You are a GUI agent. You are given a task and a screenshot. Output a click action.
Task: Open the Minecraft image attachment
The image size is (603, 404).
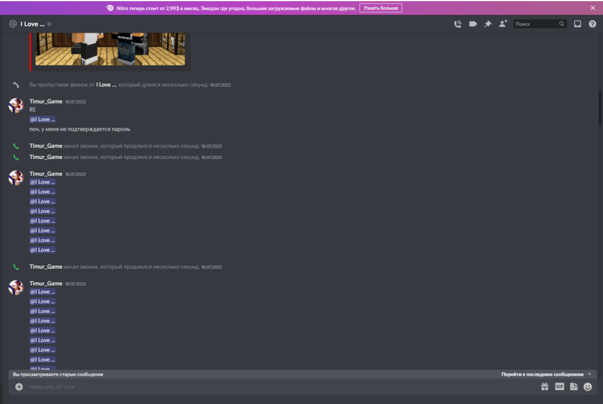coord(110,49)
